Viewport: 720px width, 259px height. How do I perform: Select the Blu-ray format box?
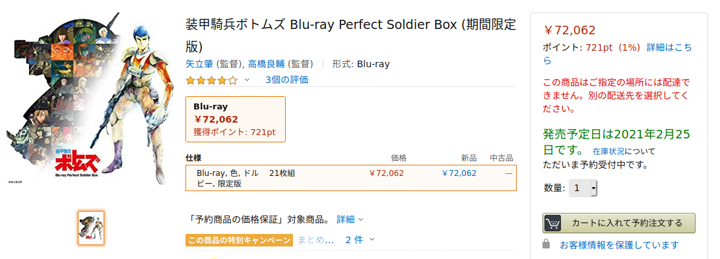[236, 119]
